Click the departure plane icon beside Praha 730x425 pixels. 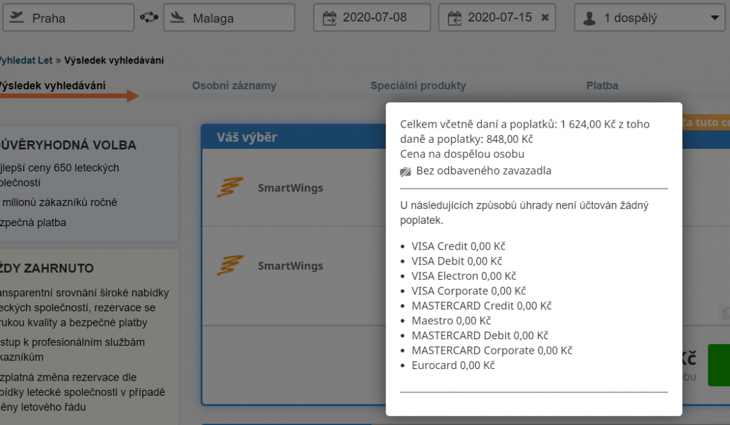[16, 17]
